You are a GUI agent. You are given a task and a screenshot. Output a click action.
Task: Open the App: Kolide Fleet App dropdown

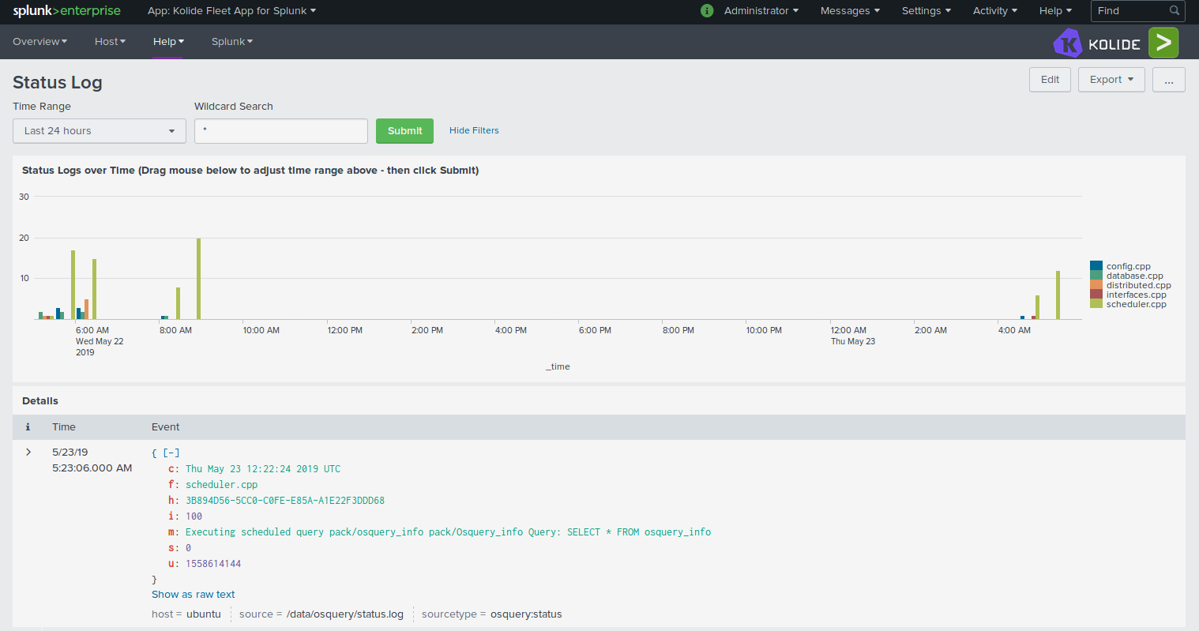pos(231,11)
